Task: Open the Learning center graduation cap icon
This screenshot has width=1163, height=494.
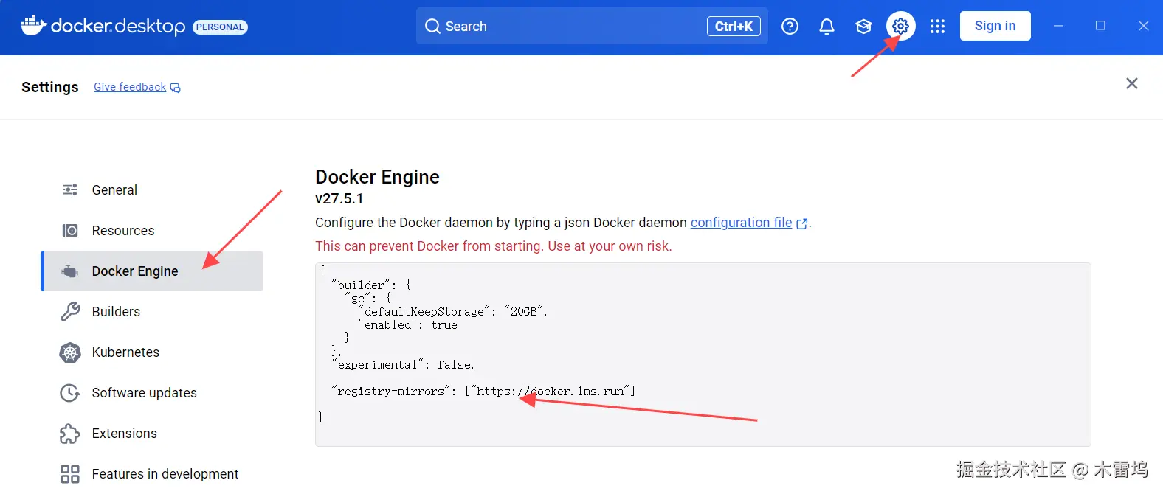Action: [x=863, y=27]
